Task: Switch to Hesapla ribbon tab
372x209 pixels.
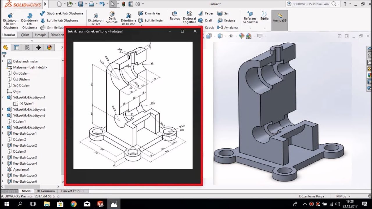Action: click(40, 35)
